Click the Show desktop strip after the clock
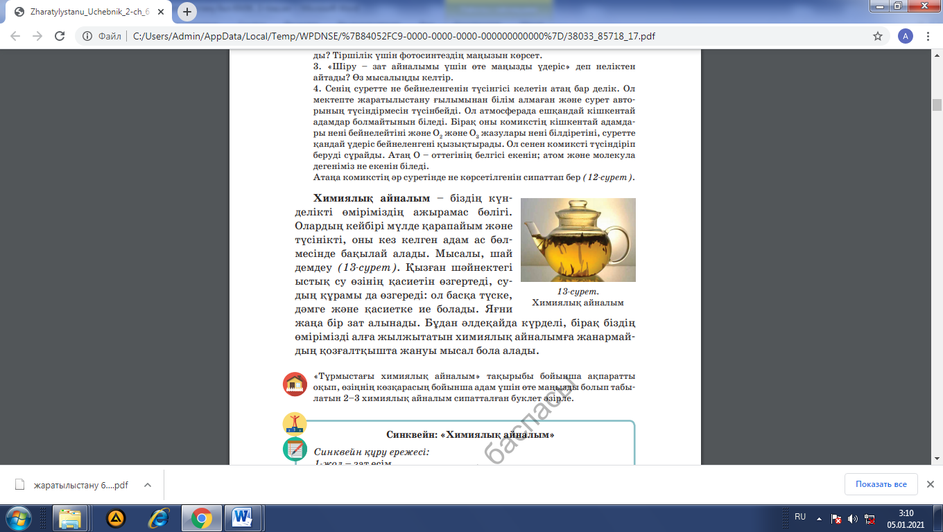This screenshot has width=943, height=532. (937, 517)
